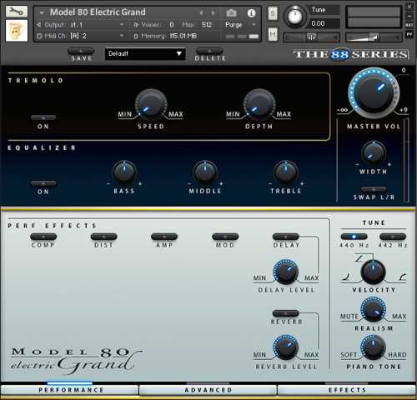The height and width of the screenshot is (400, 417).
Task: Click the MASTER VOL knob
Action: [374, 93]
